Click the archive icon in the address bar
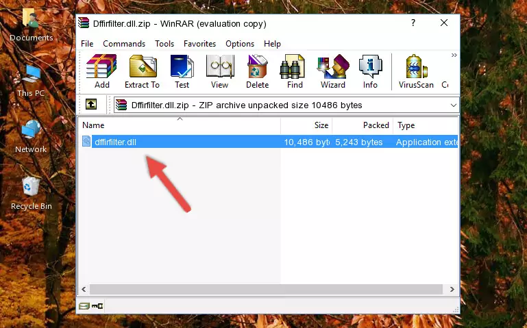The height and width of the screenshot is (328, 527). tap(121, 105)
